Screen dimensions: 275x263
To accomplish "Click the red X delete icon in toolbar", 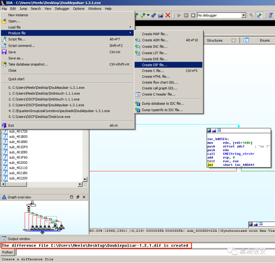I will click(x=168, y=15).
